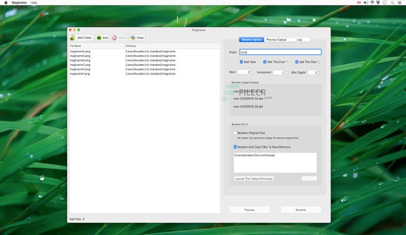Click the Mini Digital stepper arrows
This screenshot has width=406, height=235.
coord(320,72)
